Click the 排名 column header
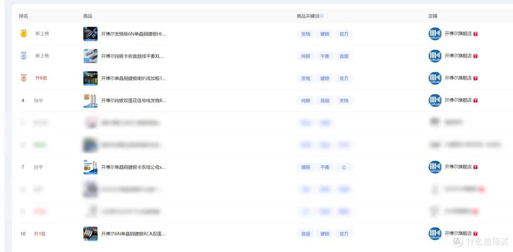The width and height of the screenshot is (513, 252). click(24, 16)
